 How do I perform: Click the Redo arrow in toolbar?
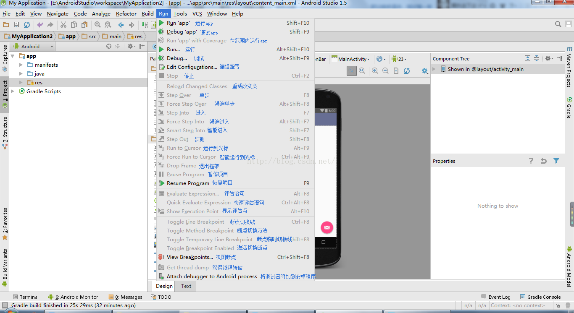pyautogui.click(x=50, y=25)
